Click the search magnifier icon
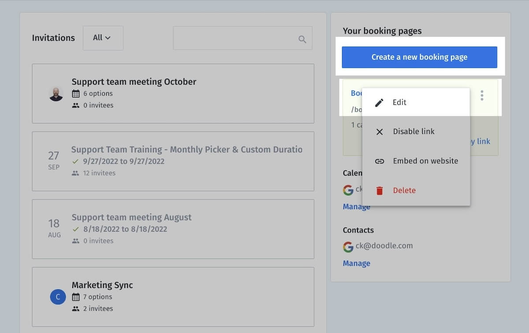Image resolution: width=529 pixels, height=333 pixels. click(302, 39)
